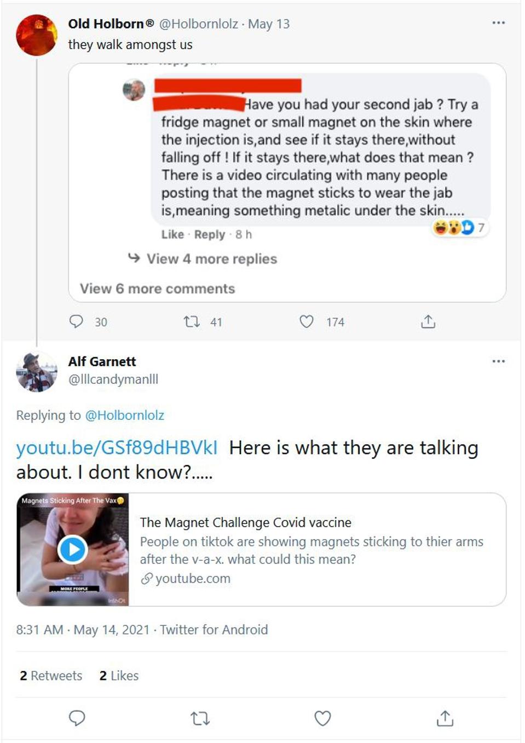Open the youtu.be/GSf89dHBVkI link
The image size is (525, 743).
117,448
